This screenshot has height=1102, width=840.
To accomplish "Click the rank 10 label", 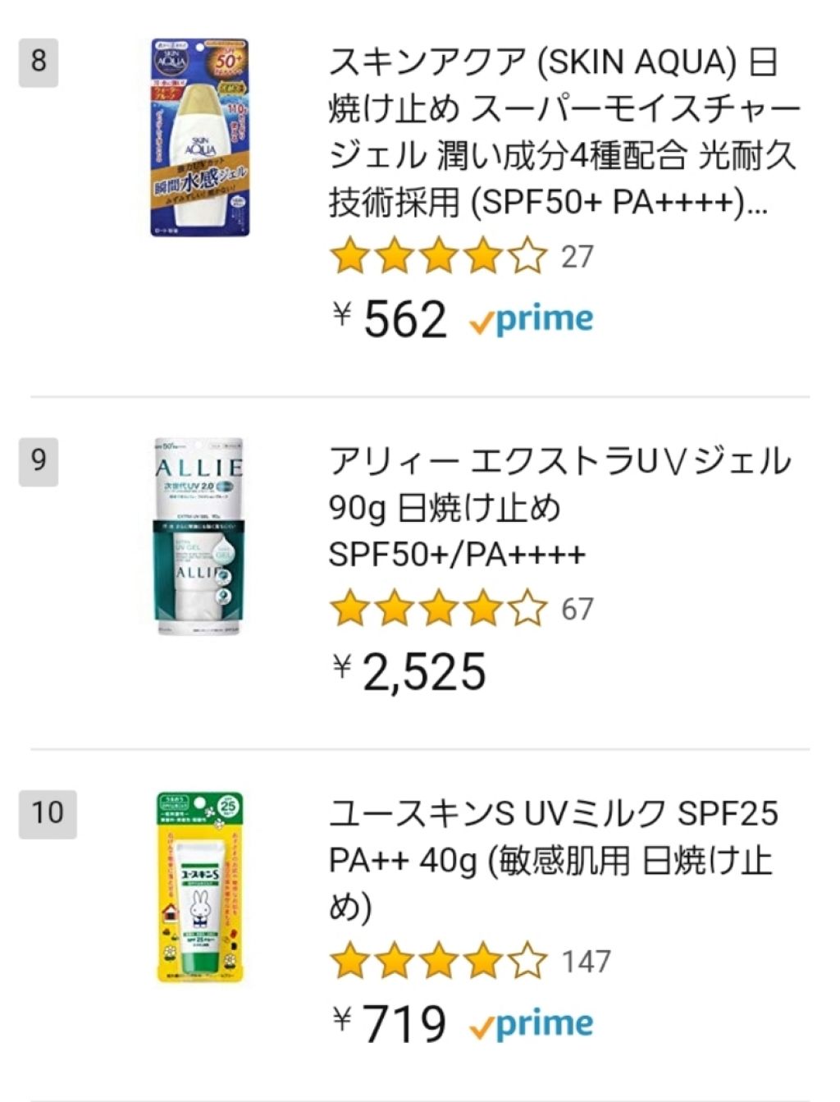I will (x=49, y=814).
